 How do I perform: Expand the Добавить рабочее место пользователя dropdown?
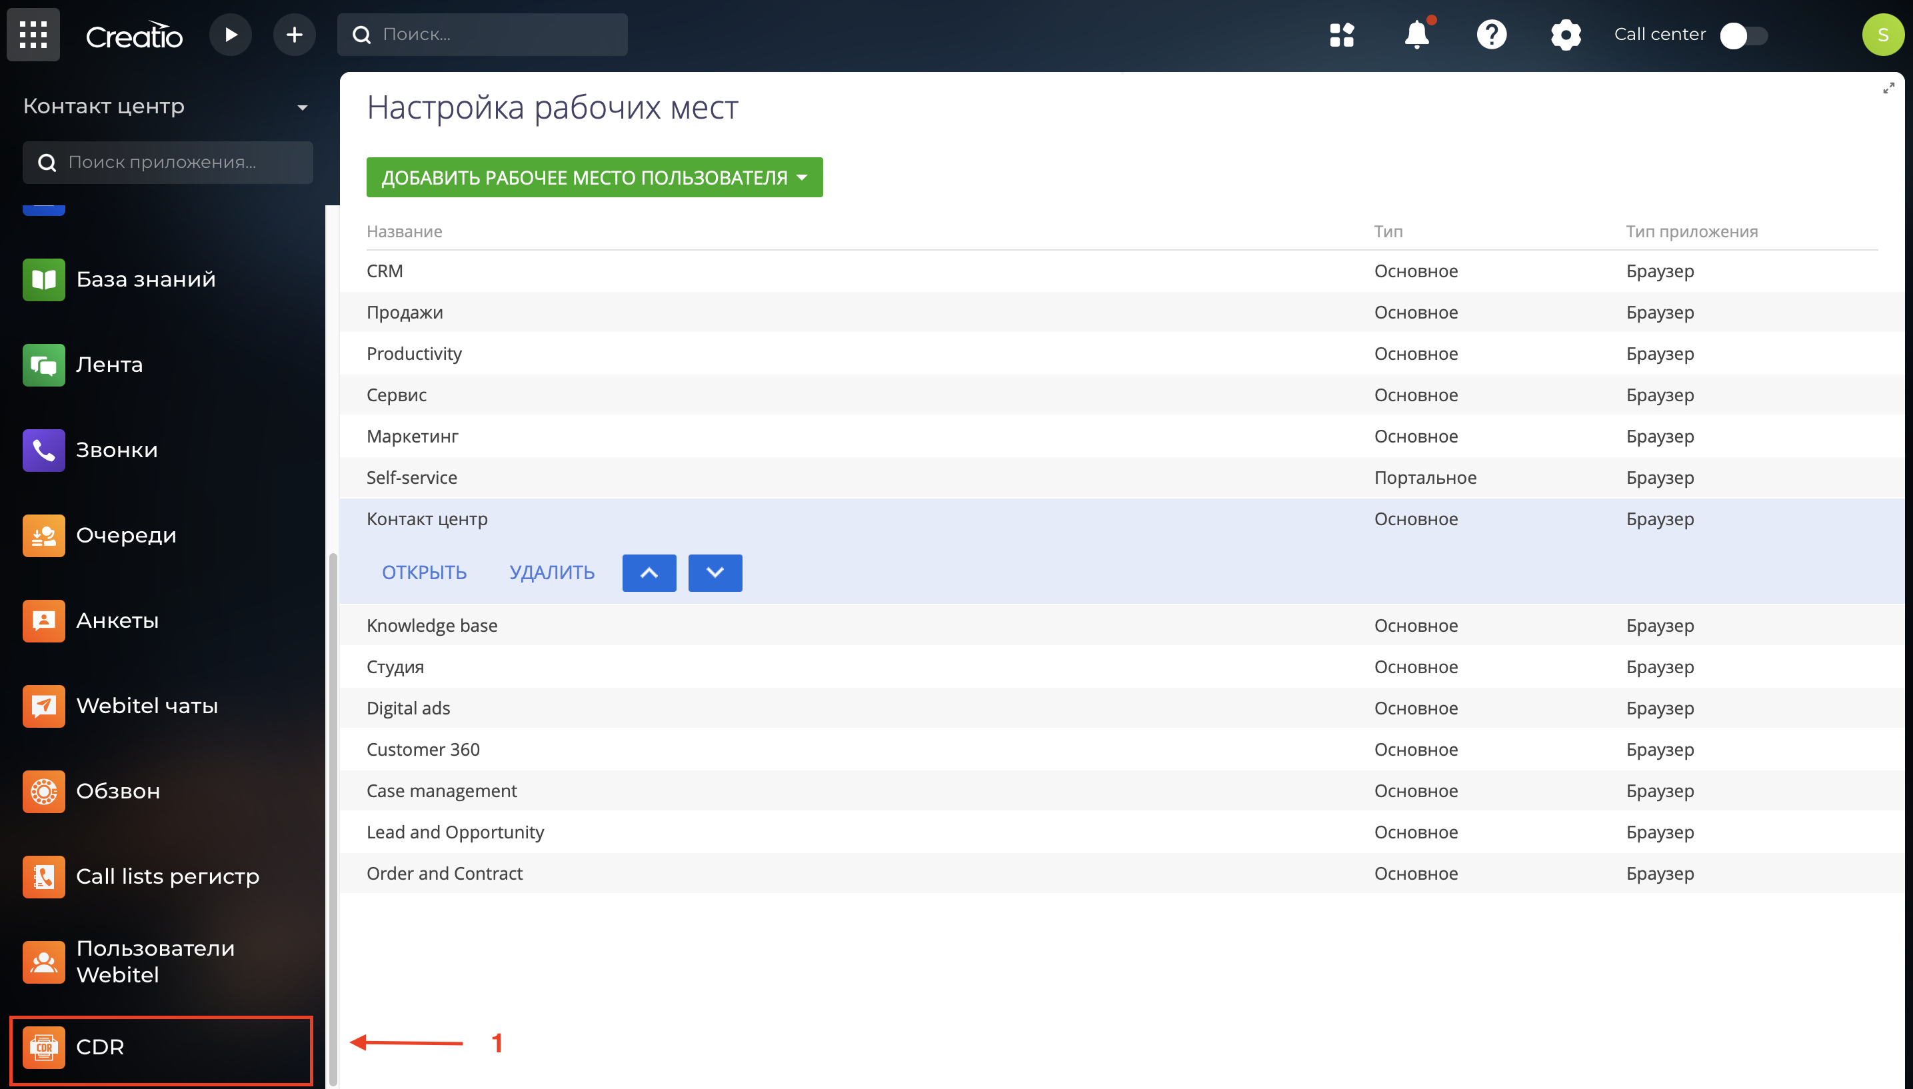595,177
